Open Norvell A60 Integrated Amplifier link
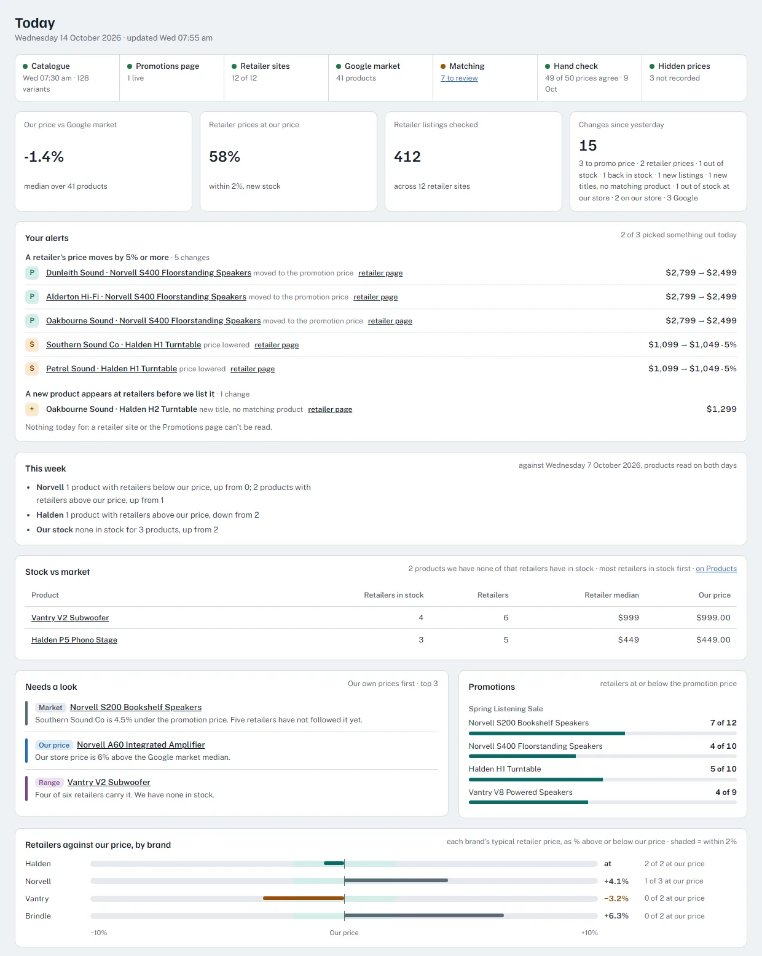The height and width of the screenshot is (956, 762). 141,745
